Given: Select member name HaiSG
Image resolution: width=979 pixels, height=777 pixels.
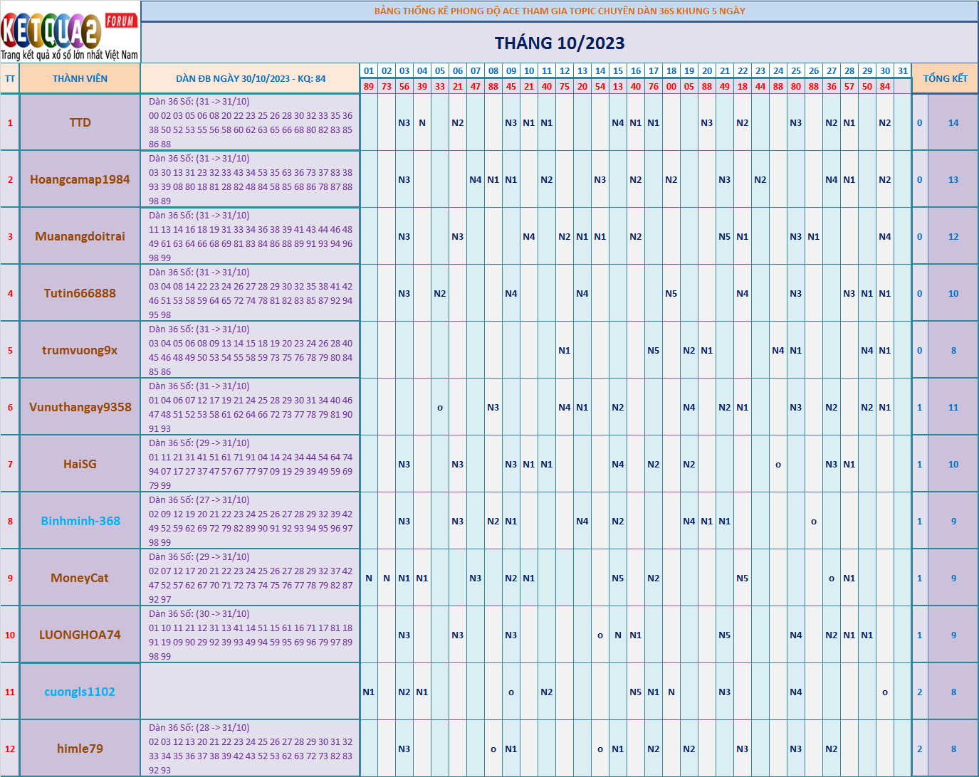Looking at the screenshot, I should [80, 464].
